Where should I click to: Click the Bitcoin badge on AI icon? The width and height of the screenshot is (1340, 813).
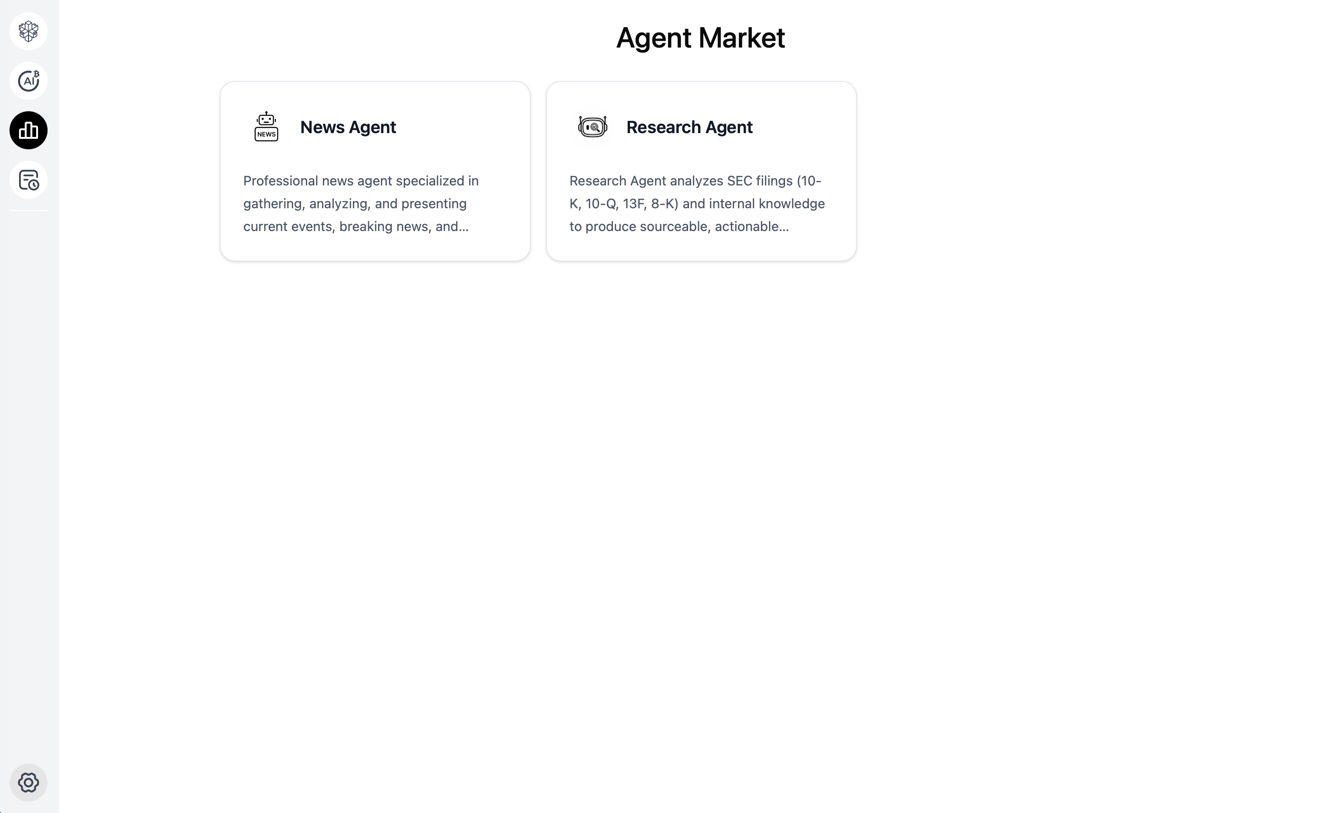[x=37, y=73]
